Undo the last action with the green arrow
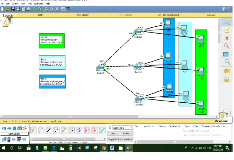234x160 pixels. 34,9
